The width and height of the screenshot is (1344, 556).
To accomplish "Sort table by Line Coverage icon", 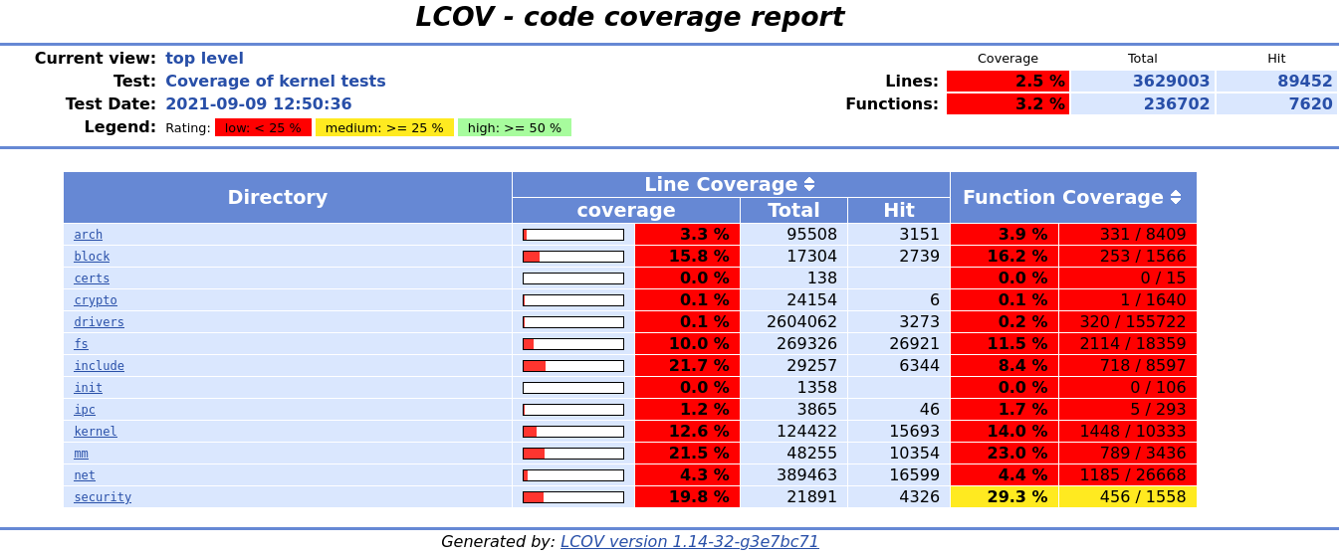I will coord(808,185).
